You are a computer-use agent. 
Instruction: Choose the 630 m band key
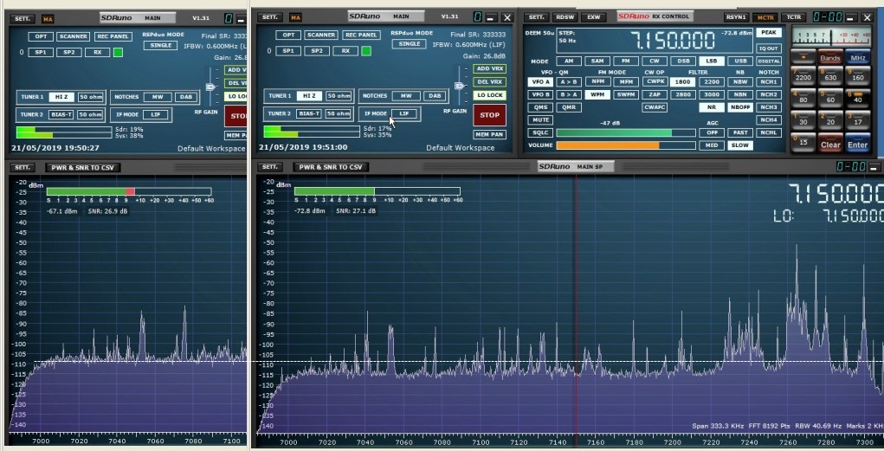[x=830, y=76]
